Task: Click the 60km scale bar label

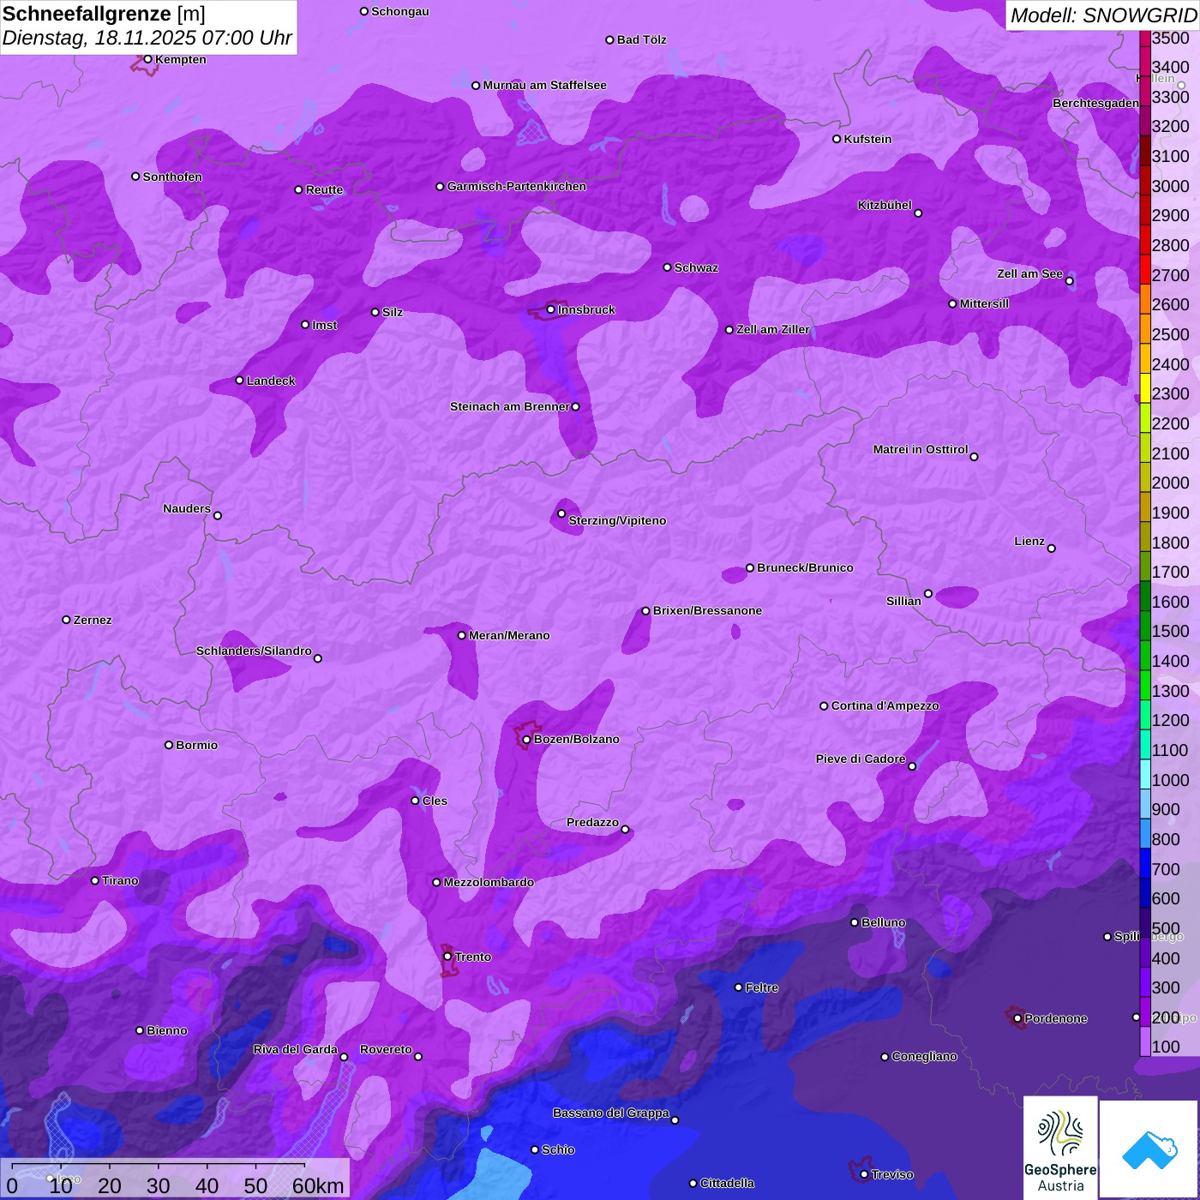Action: coord(318,1185)
